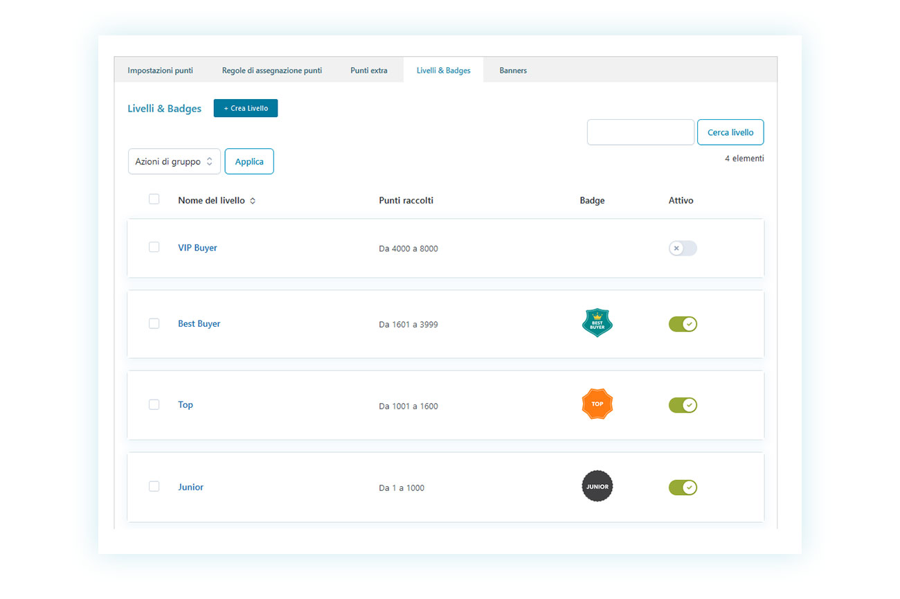Switch off the Junior level toggle
900x599 pixels.
683,488
